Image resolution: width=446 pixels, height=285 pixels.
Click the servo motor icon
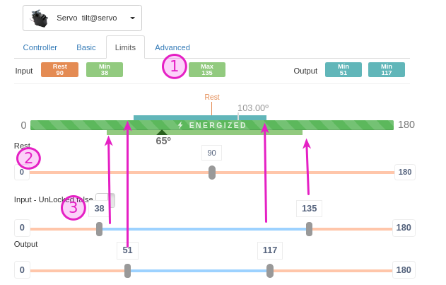click(40, 18)
